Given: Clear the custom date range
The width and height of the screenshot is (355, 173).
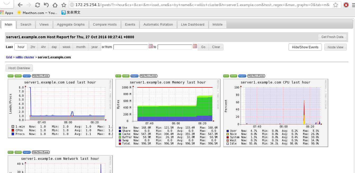Looking at the screenshot, I should [216, 47].
